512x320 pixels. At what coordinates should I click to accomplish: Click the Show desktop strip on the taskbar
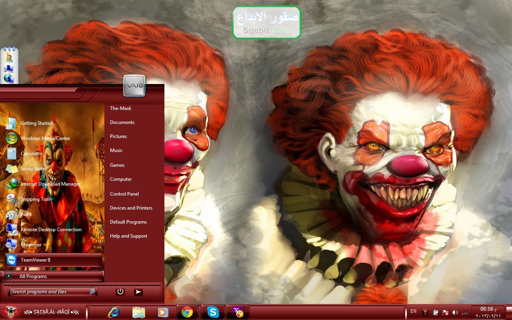508,312
